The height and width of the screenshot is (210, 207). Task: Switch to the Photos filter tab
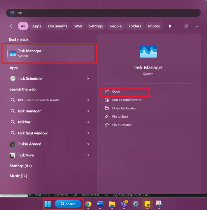(x=154, y=26)
